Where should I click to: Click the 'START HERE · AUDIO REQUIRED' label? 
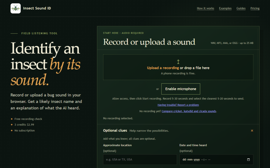click(x=123, y=33)
